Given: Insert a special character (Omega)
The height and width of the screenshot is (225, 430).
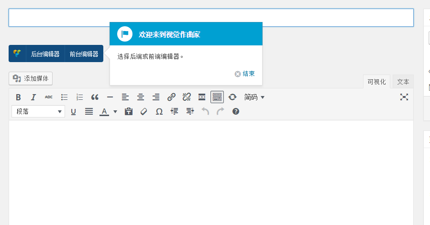Looking at the screenshot, I should (x=159, y=111).
